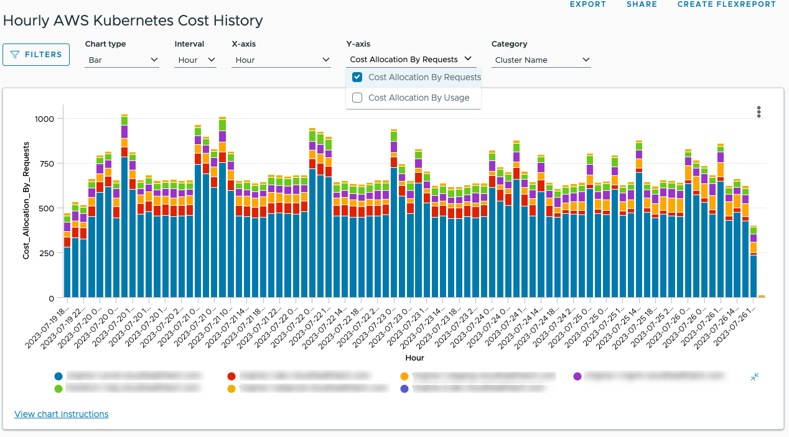This screenshot has width=789, height=437.
Task: Click the Hourly AWS Kubernetes Cost History title
Action: [x=133, y=21]
